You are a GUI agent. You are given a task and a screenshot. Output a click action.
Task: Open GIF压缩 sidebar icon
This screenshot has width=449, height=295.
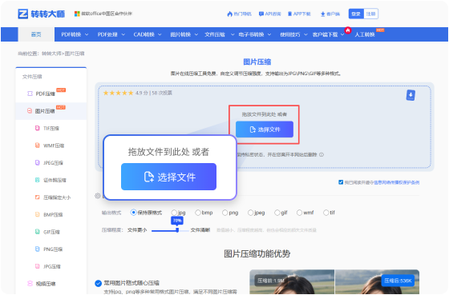click(x=37, y=232)
